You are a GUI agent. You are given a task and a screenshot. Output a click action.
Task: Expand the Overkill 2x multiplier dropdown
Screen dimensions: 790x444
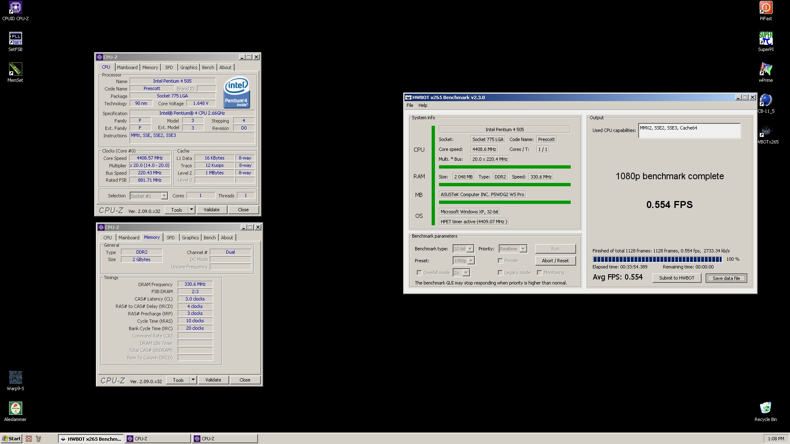point(466,273)
